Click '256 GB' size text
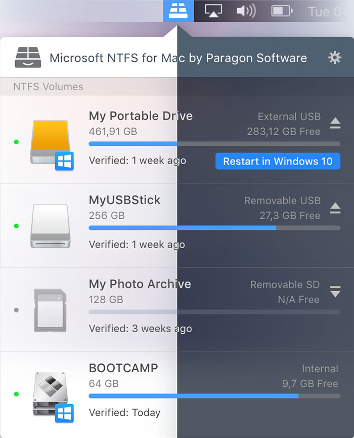The height and width of the screenshot is (438, 354). (107, 216)
